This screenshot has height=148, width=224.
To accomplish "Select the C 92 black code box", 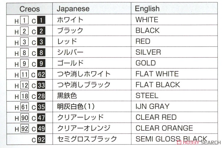I will (41, 139).
